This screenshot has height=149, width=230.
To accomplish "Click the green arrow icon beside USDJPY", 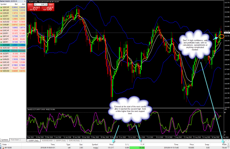I will pos(1,16).
